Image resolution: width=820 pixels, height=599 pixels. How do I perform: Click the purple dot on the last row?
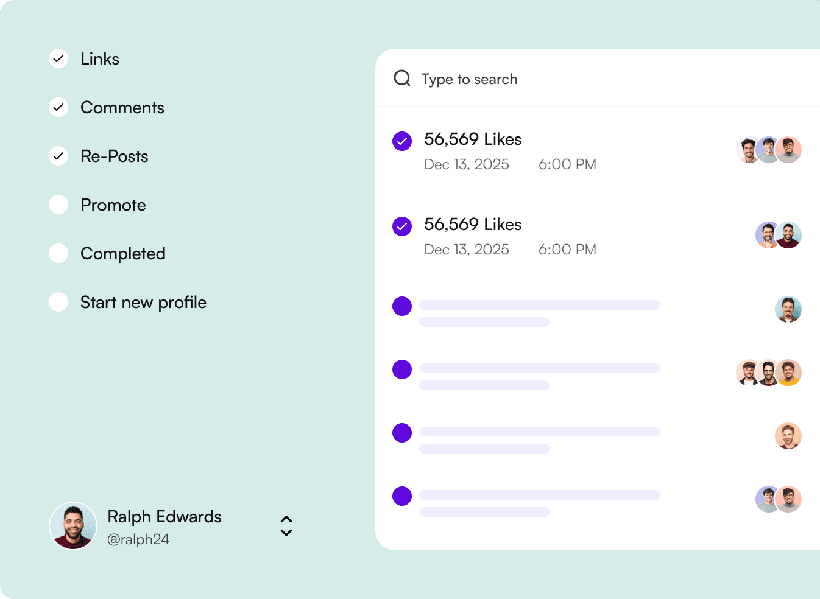coord(402,496)
